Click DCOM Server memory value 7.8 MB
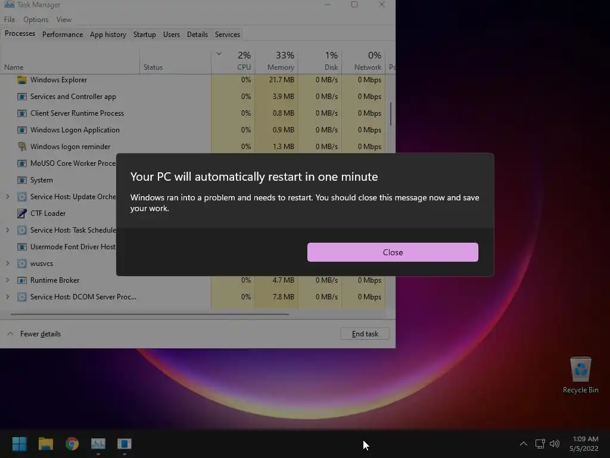The height and width of the screenshot is (458, 610). (283, 297)
